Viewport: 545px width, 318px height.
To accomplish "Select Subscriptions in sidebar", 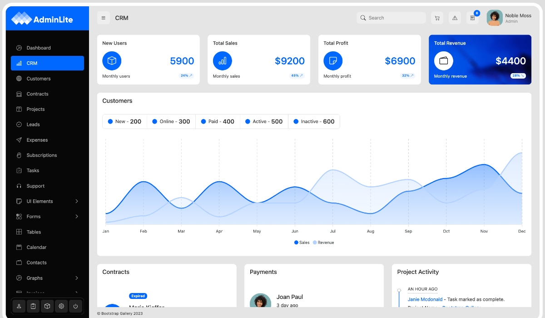I will coord(47,155).
